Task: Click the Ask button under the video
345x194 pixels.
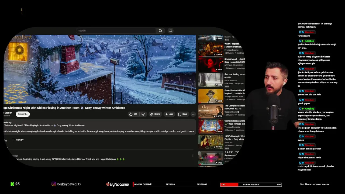Action: tap(169, 114)
